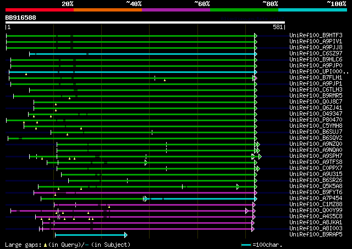Click the white BB916588 query sequence bar
The height and width of the screenshot is (249, 352).
pos(145,22)
